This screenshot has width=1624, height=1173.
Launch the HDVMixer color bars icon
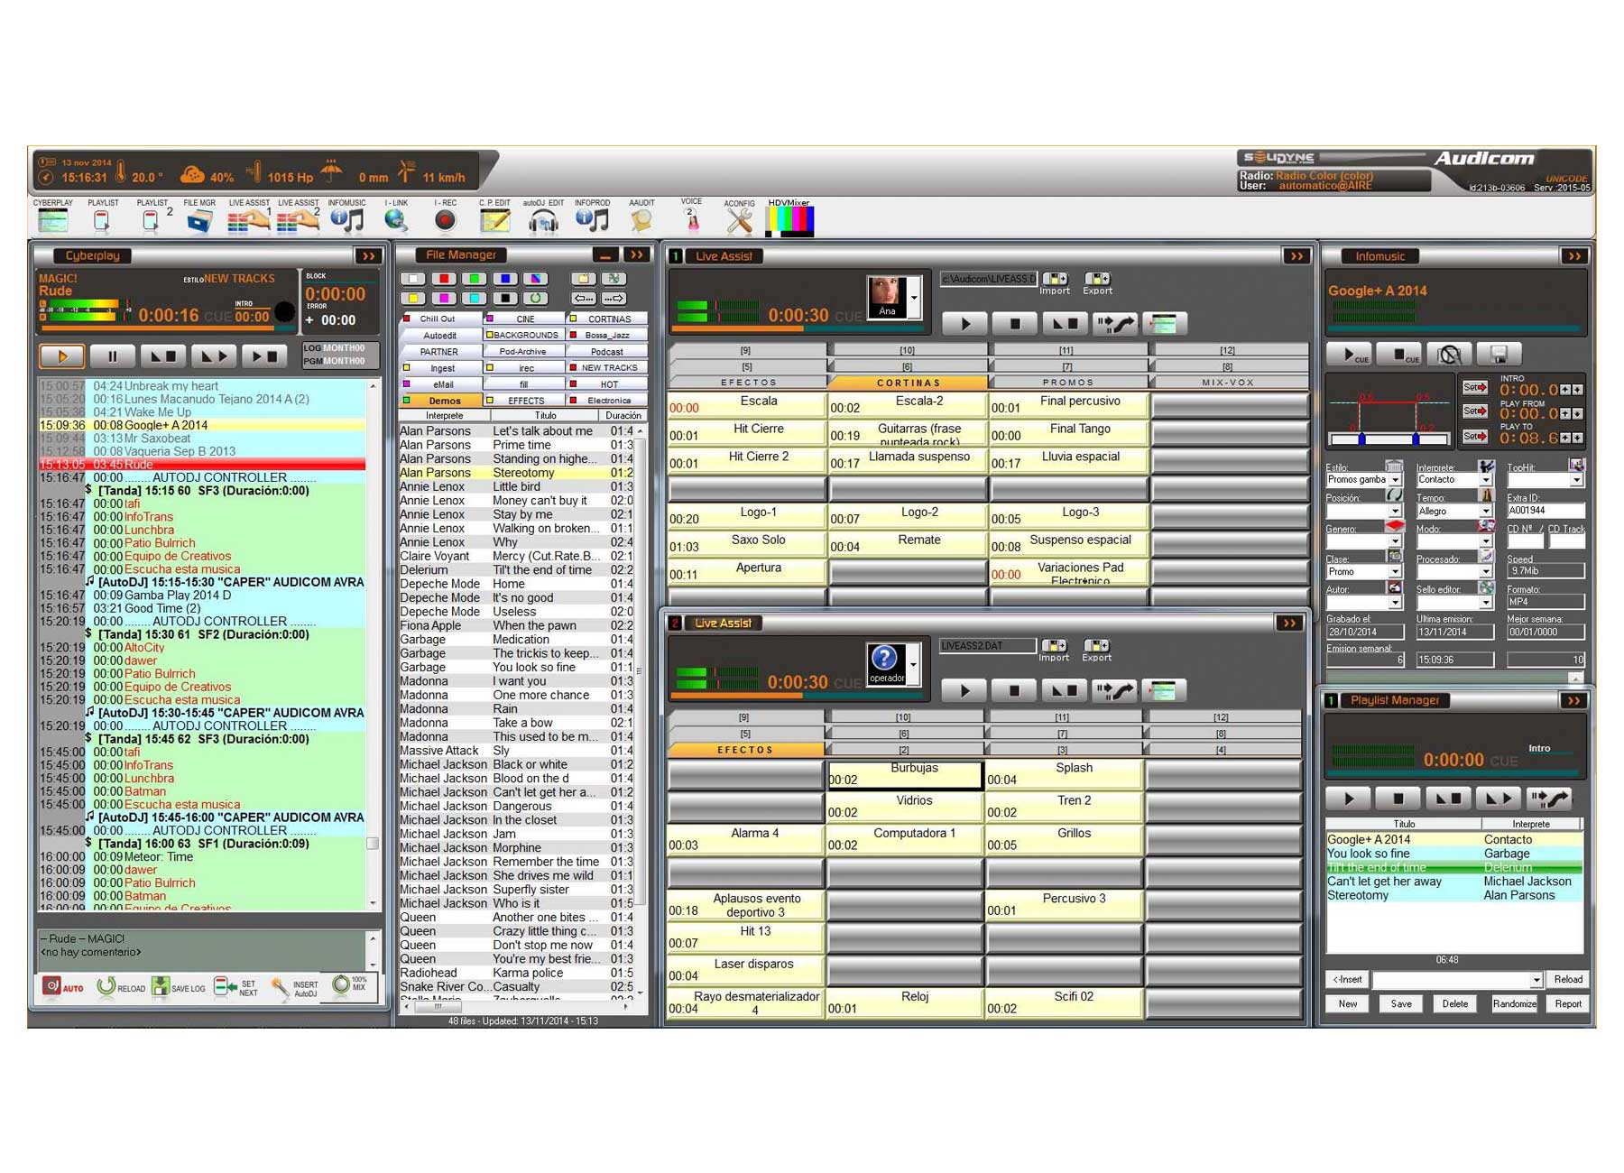point(789,221)
